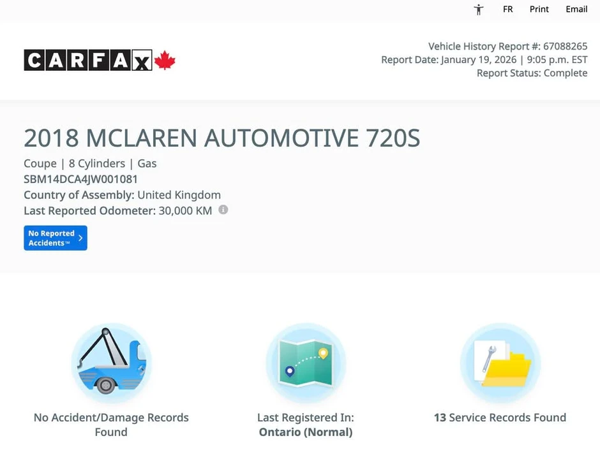This screenshot has width=600, height=459.
Task: Switch report language to FR
Action: [508, 9]
